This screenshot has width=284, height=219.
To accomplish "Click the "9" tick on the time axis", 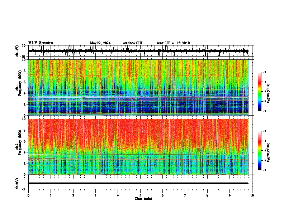I will coord(229,195).
